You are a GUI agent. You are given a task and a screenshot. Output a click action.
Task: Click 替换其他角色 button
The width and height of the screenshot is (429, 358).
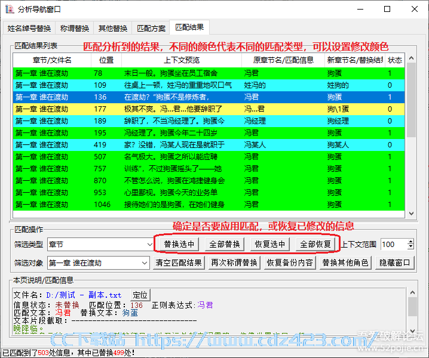345,263
